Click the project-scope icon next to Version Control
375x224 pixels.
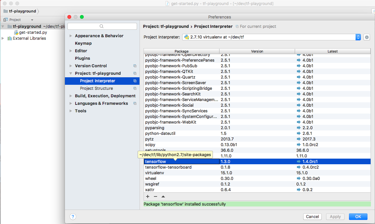[x=135, y=66]
